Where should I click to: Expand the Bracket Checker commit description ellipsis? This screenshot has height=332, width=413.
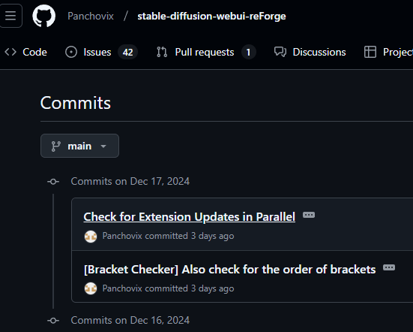click(x=389, y=267)
